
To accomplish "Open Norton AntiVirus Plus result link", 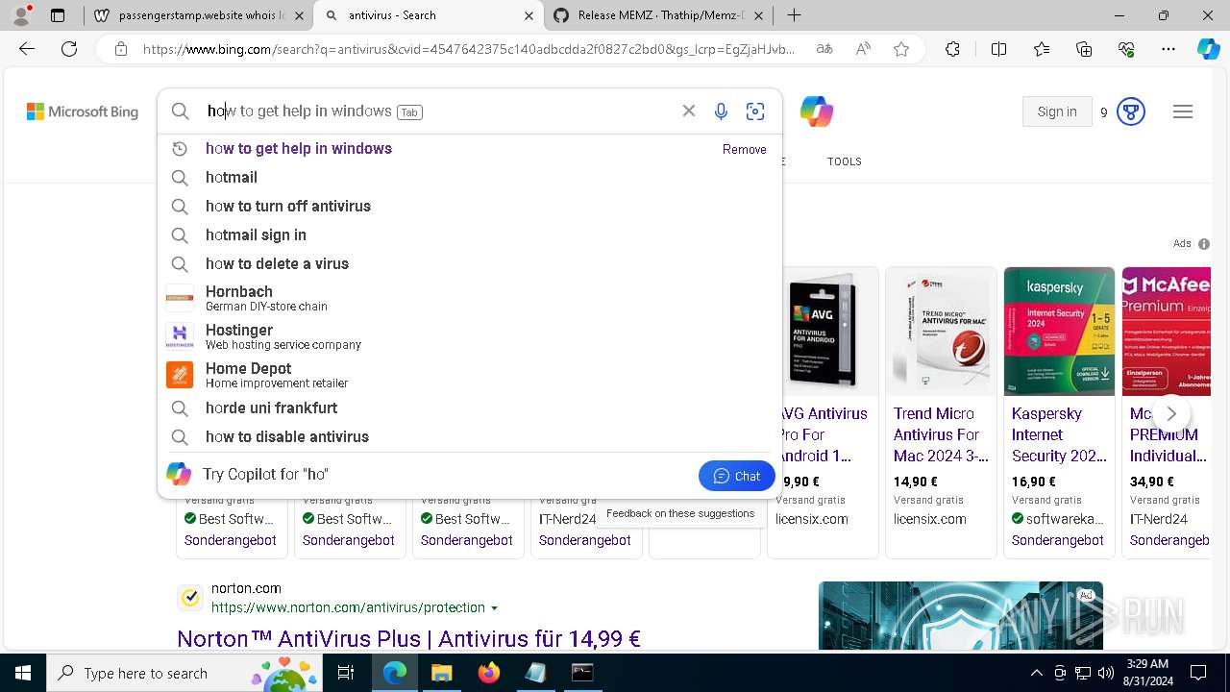I will [409, 638].
